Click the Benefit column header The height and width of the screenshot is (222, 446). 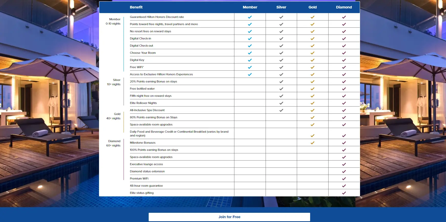point(136,7)
